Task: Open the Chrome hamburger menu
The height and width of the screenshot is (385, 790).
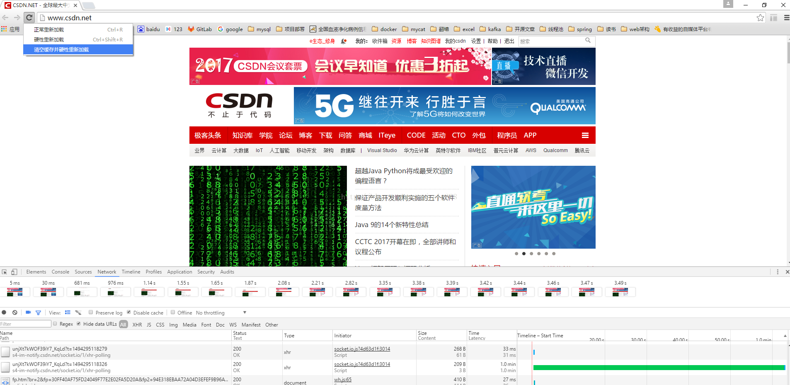Action: coord(786,17)
